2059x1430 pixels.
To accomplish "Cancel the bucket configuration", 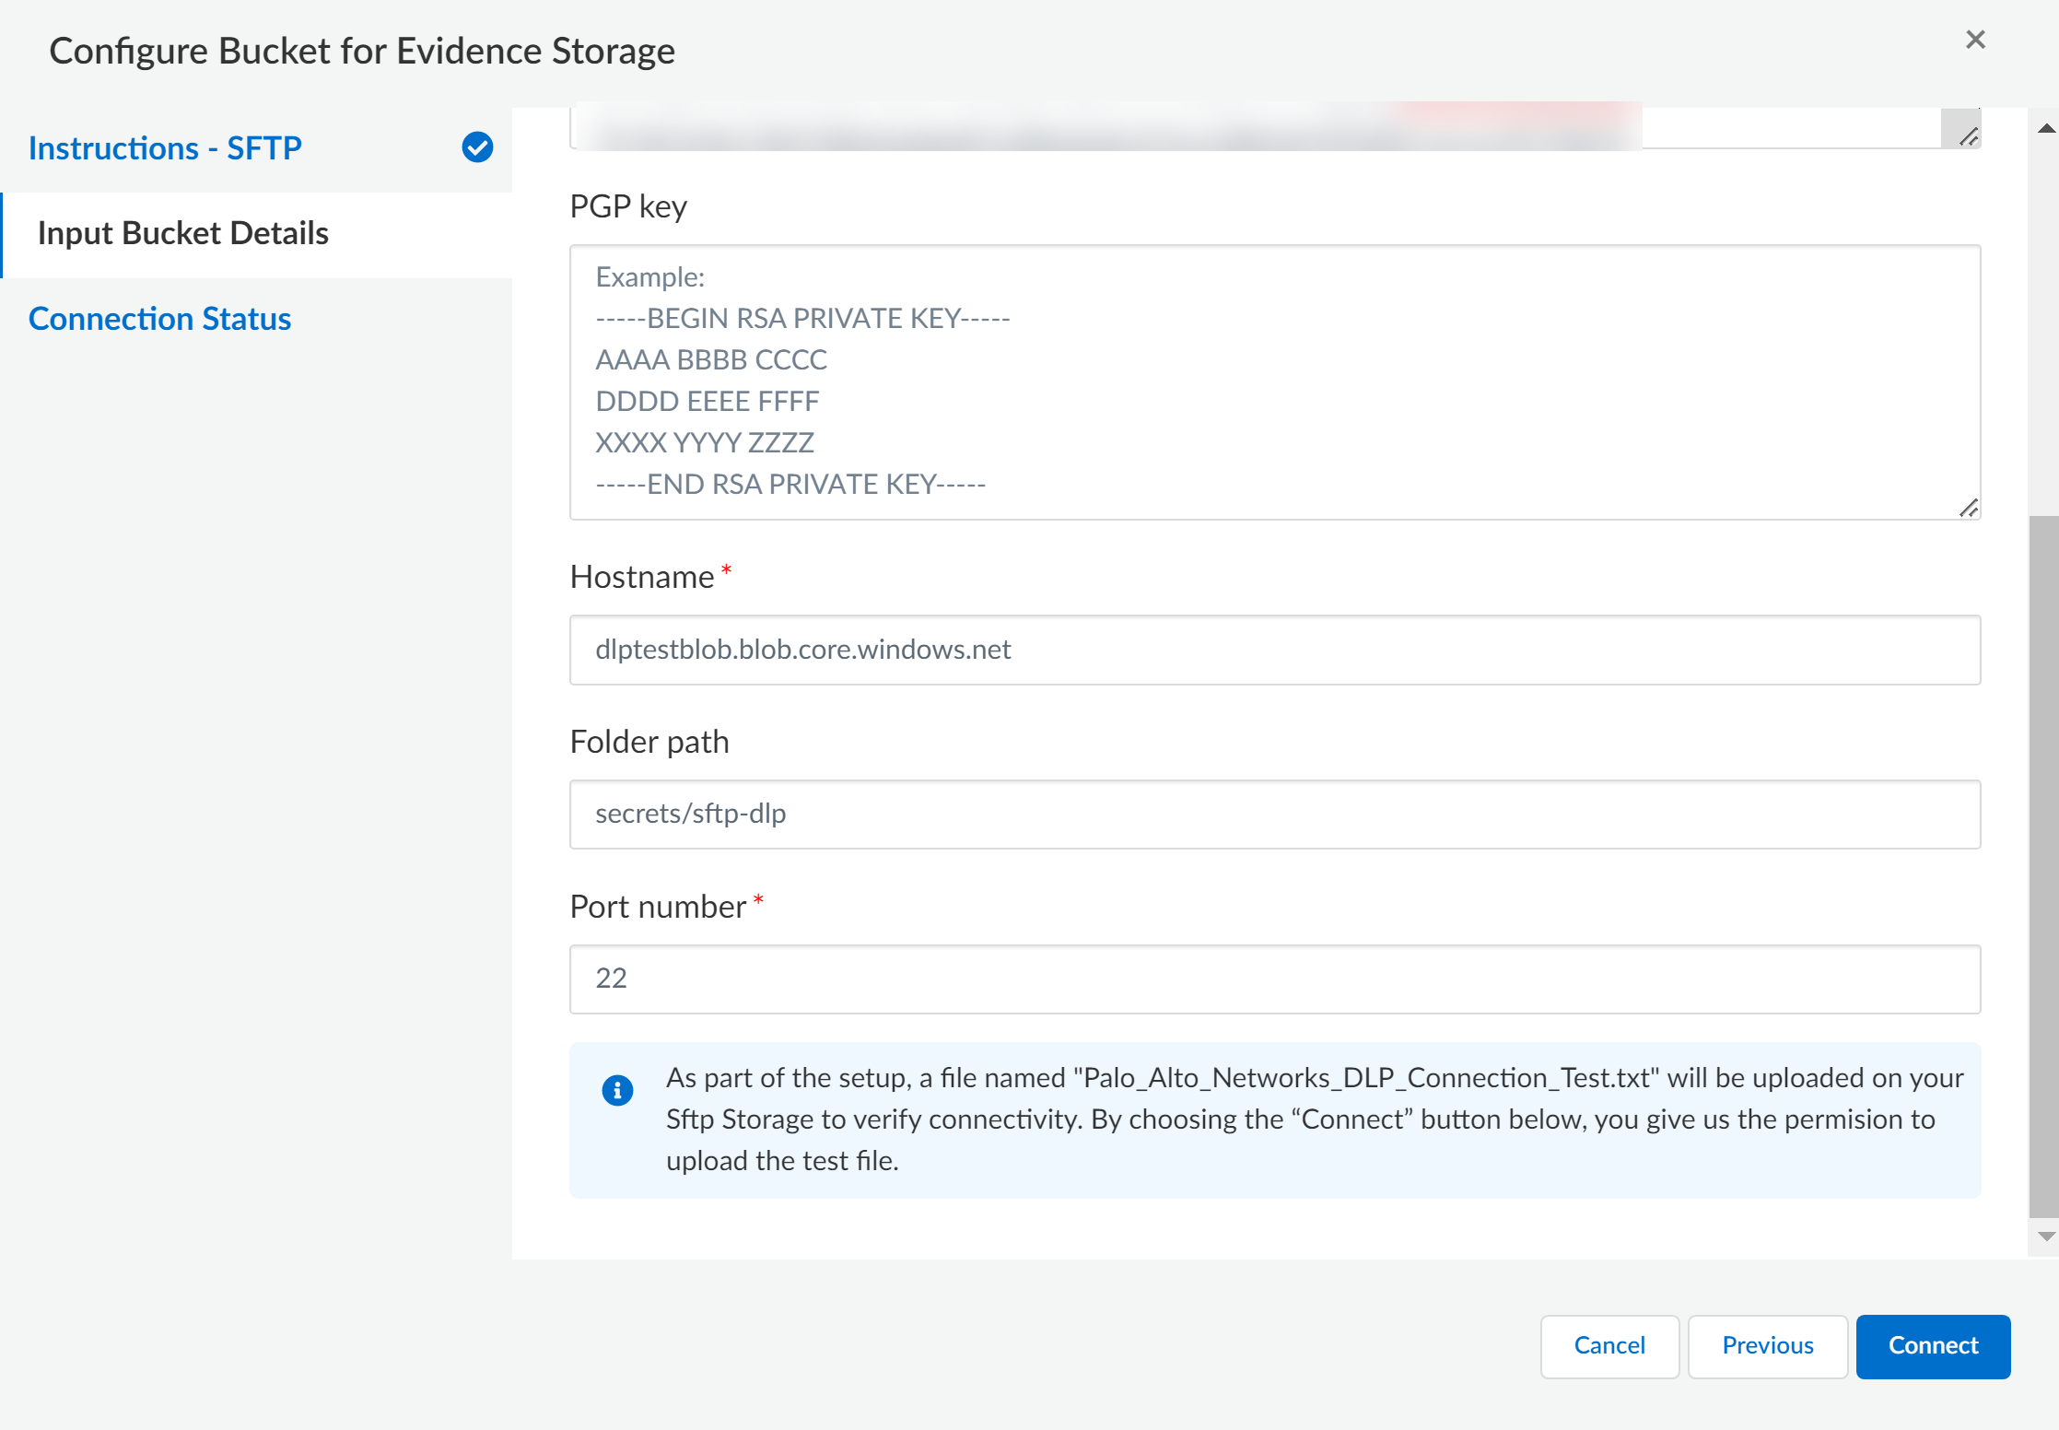I will pyautogui.click(x=1609, y=1345).
